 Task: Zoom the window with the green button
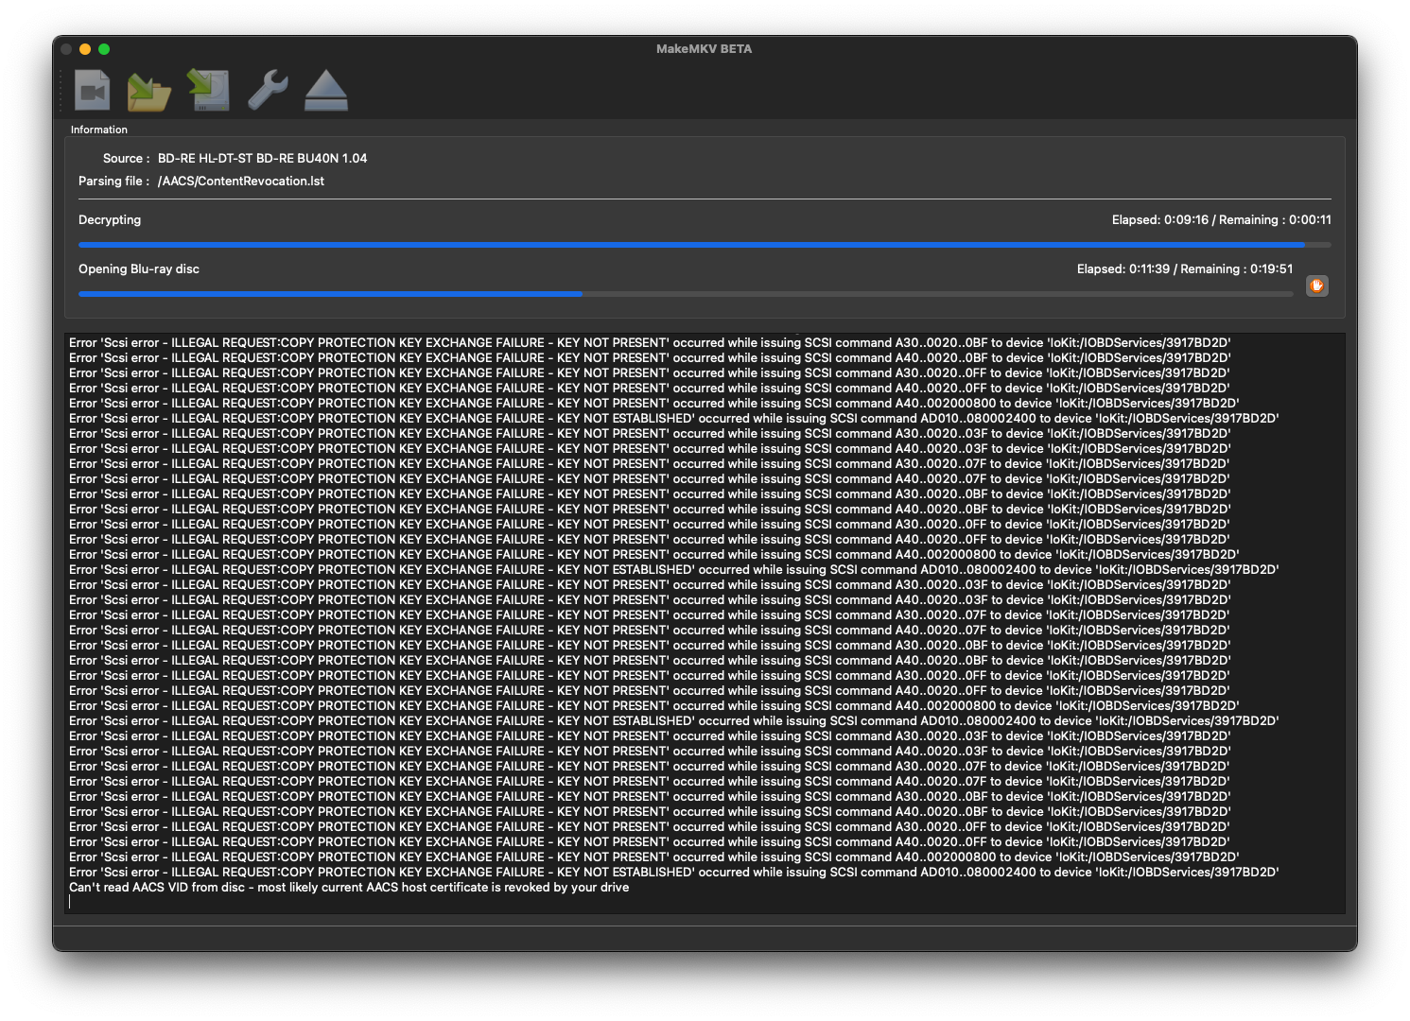pyautogui.click(x=104, y=49)
